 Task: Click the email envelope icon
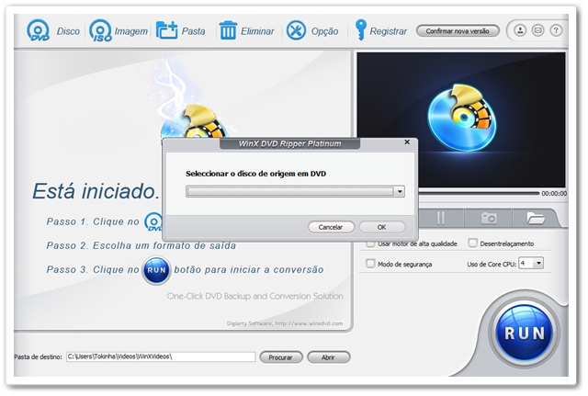click(537, 30)
